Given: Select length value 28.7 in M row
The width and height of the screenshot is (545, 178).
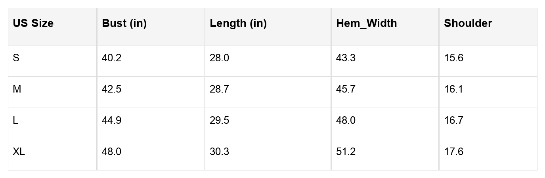Looking at the screenshot, I should (219, 89).
